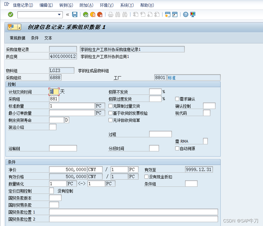Screen dimensions: 263x226
Task: Click the 标准数量 input field
Action: click(x=72, y=106)
